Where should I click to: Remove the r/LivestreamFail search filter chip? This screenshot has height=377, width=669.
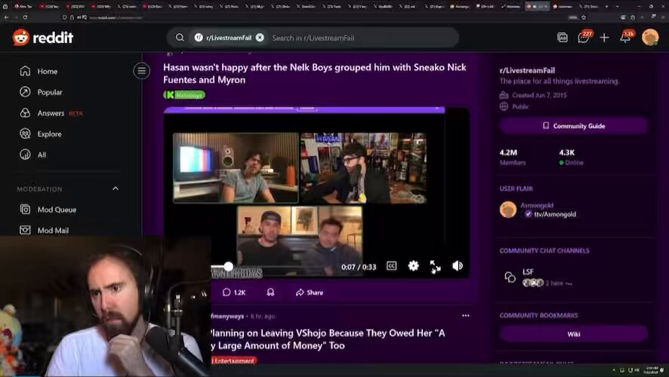260,38
